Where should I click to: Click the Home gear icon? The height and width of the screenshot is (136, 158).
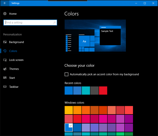coord(5,14)
